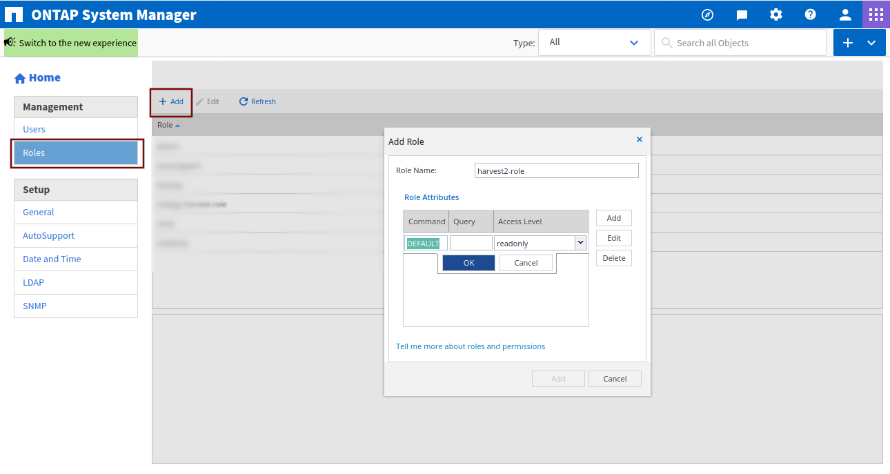Click Delete beside Role Attributes table
890x474 pixels.
[614, 258]
